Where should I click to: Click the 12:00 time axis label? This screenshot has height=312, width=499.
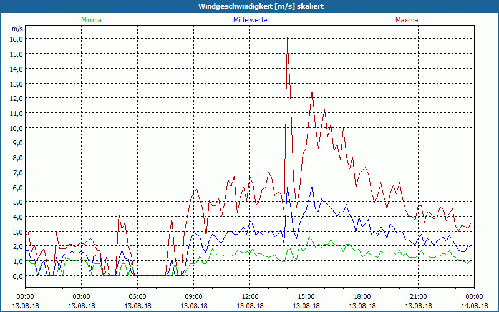(x=250, y=297)
